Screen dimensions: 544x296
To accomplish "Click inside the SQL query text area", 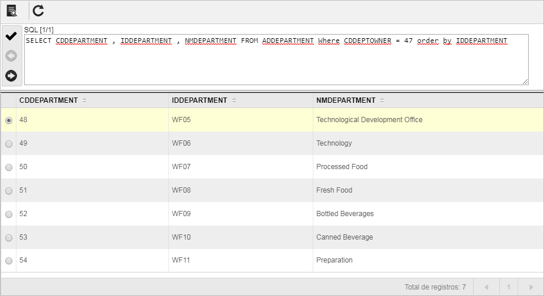I will [x=276, y=59].
